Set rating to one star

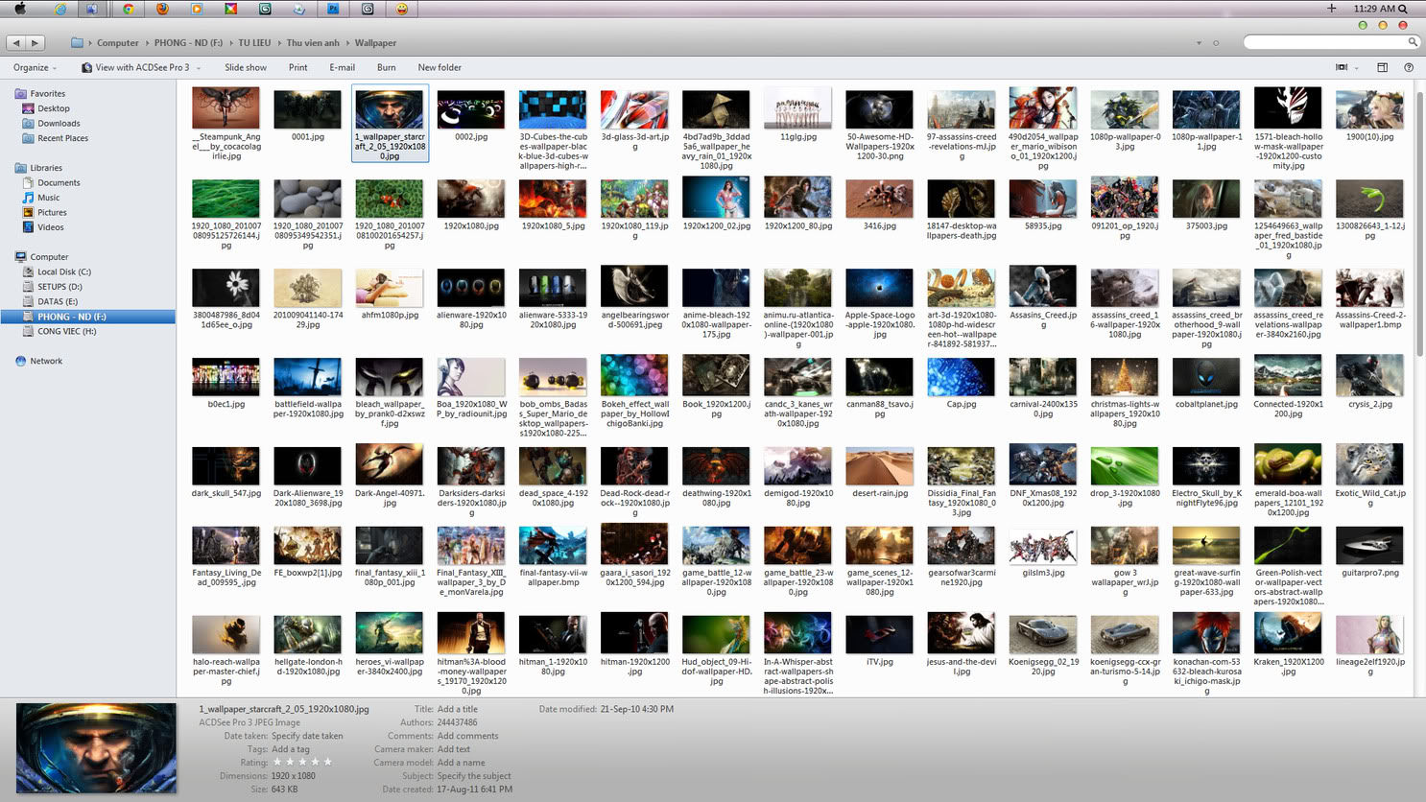click(277, 762)
